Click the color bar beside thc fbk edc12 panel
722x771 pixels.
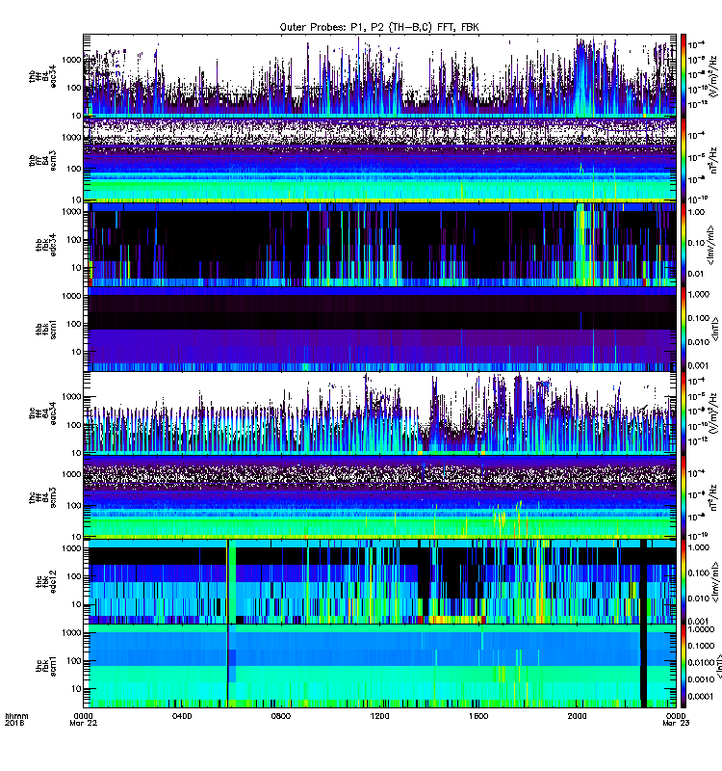(x=683, y=582)
